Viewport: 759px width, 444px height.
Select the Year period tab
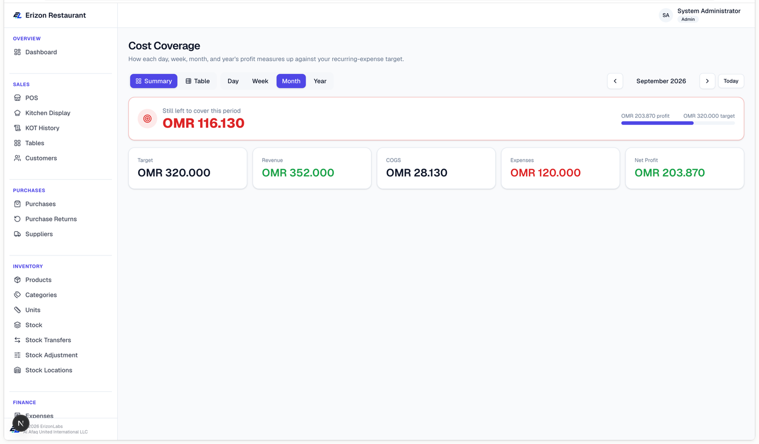coord(320,81)
